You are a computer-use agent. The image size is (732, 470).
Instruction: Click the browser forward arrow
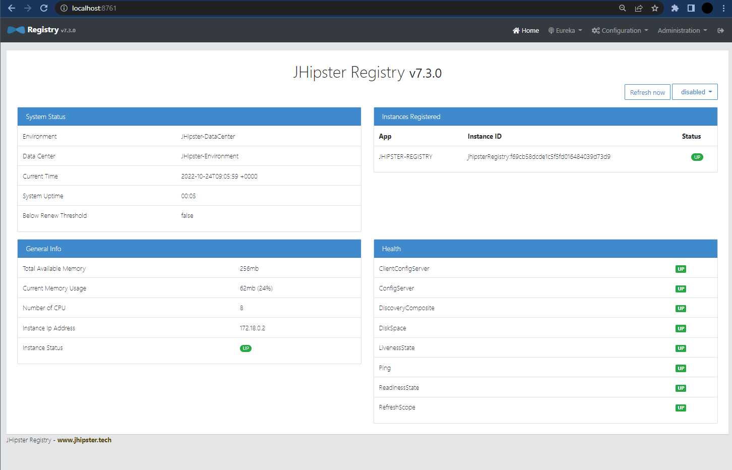point(28,8)
